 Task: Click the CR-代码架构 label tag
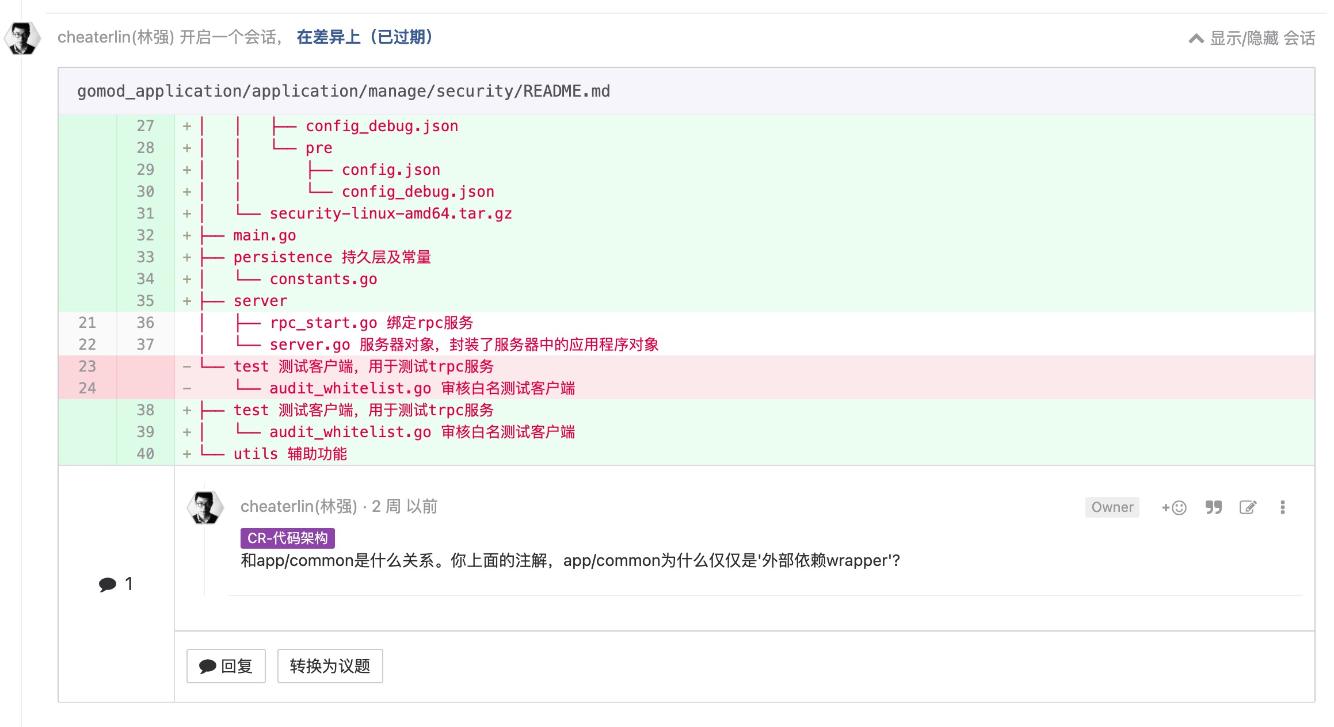tap(287, 538)
